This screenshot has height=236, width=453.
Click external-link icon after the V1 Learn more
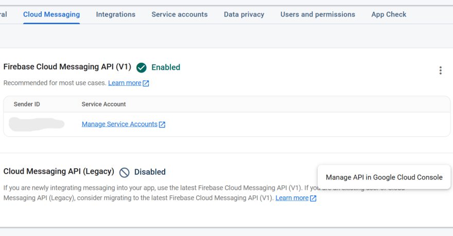tap(146, 83)
